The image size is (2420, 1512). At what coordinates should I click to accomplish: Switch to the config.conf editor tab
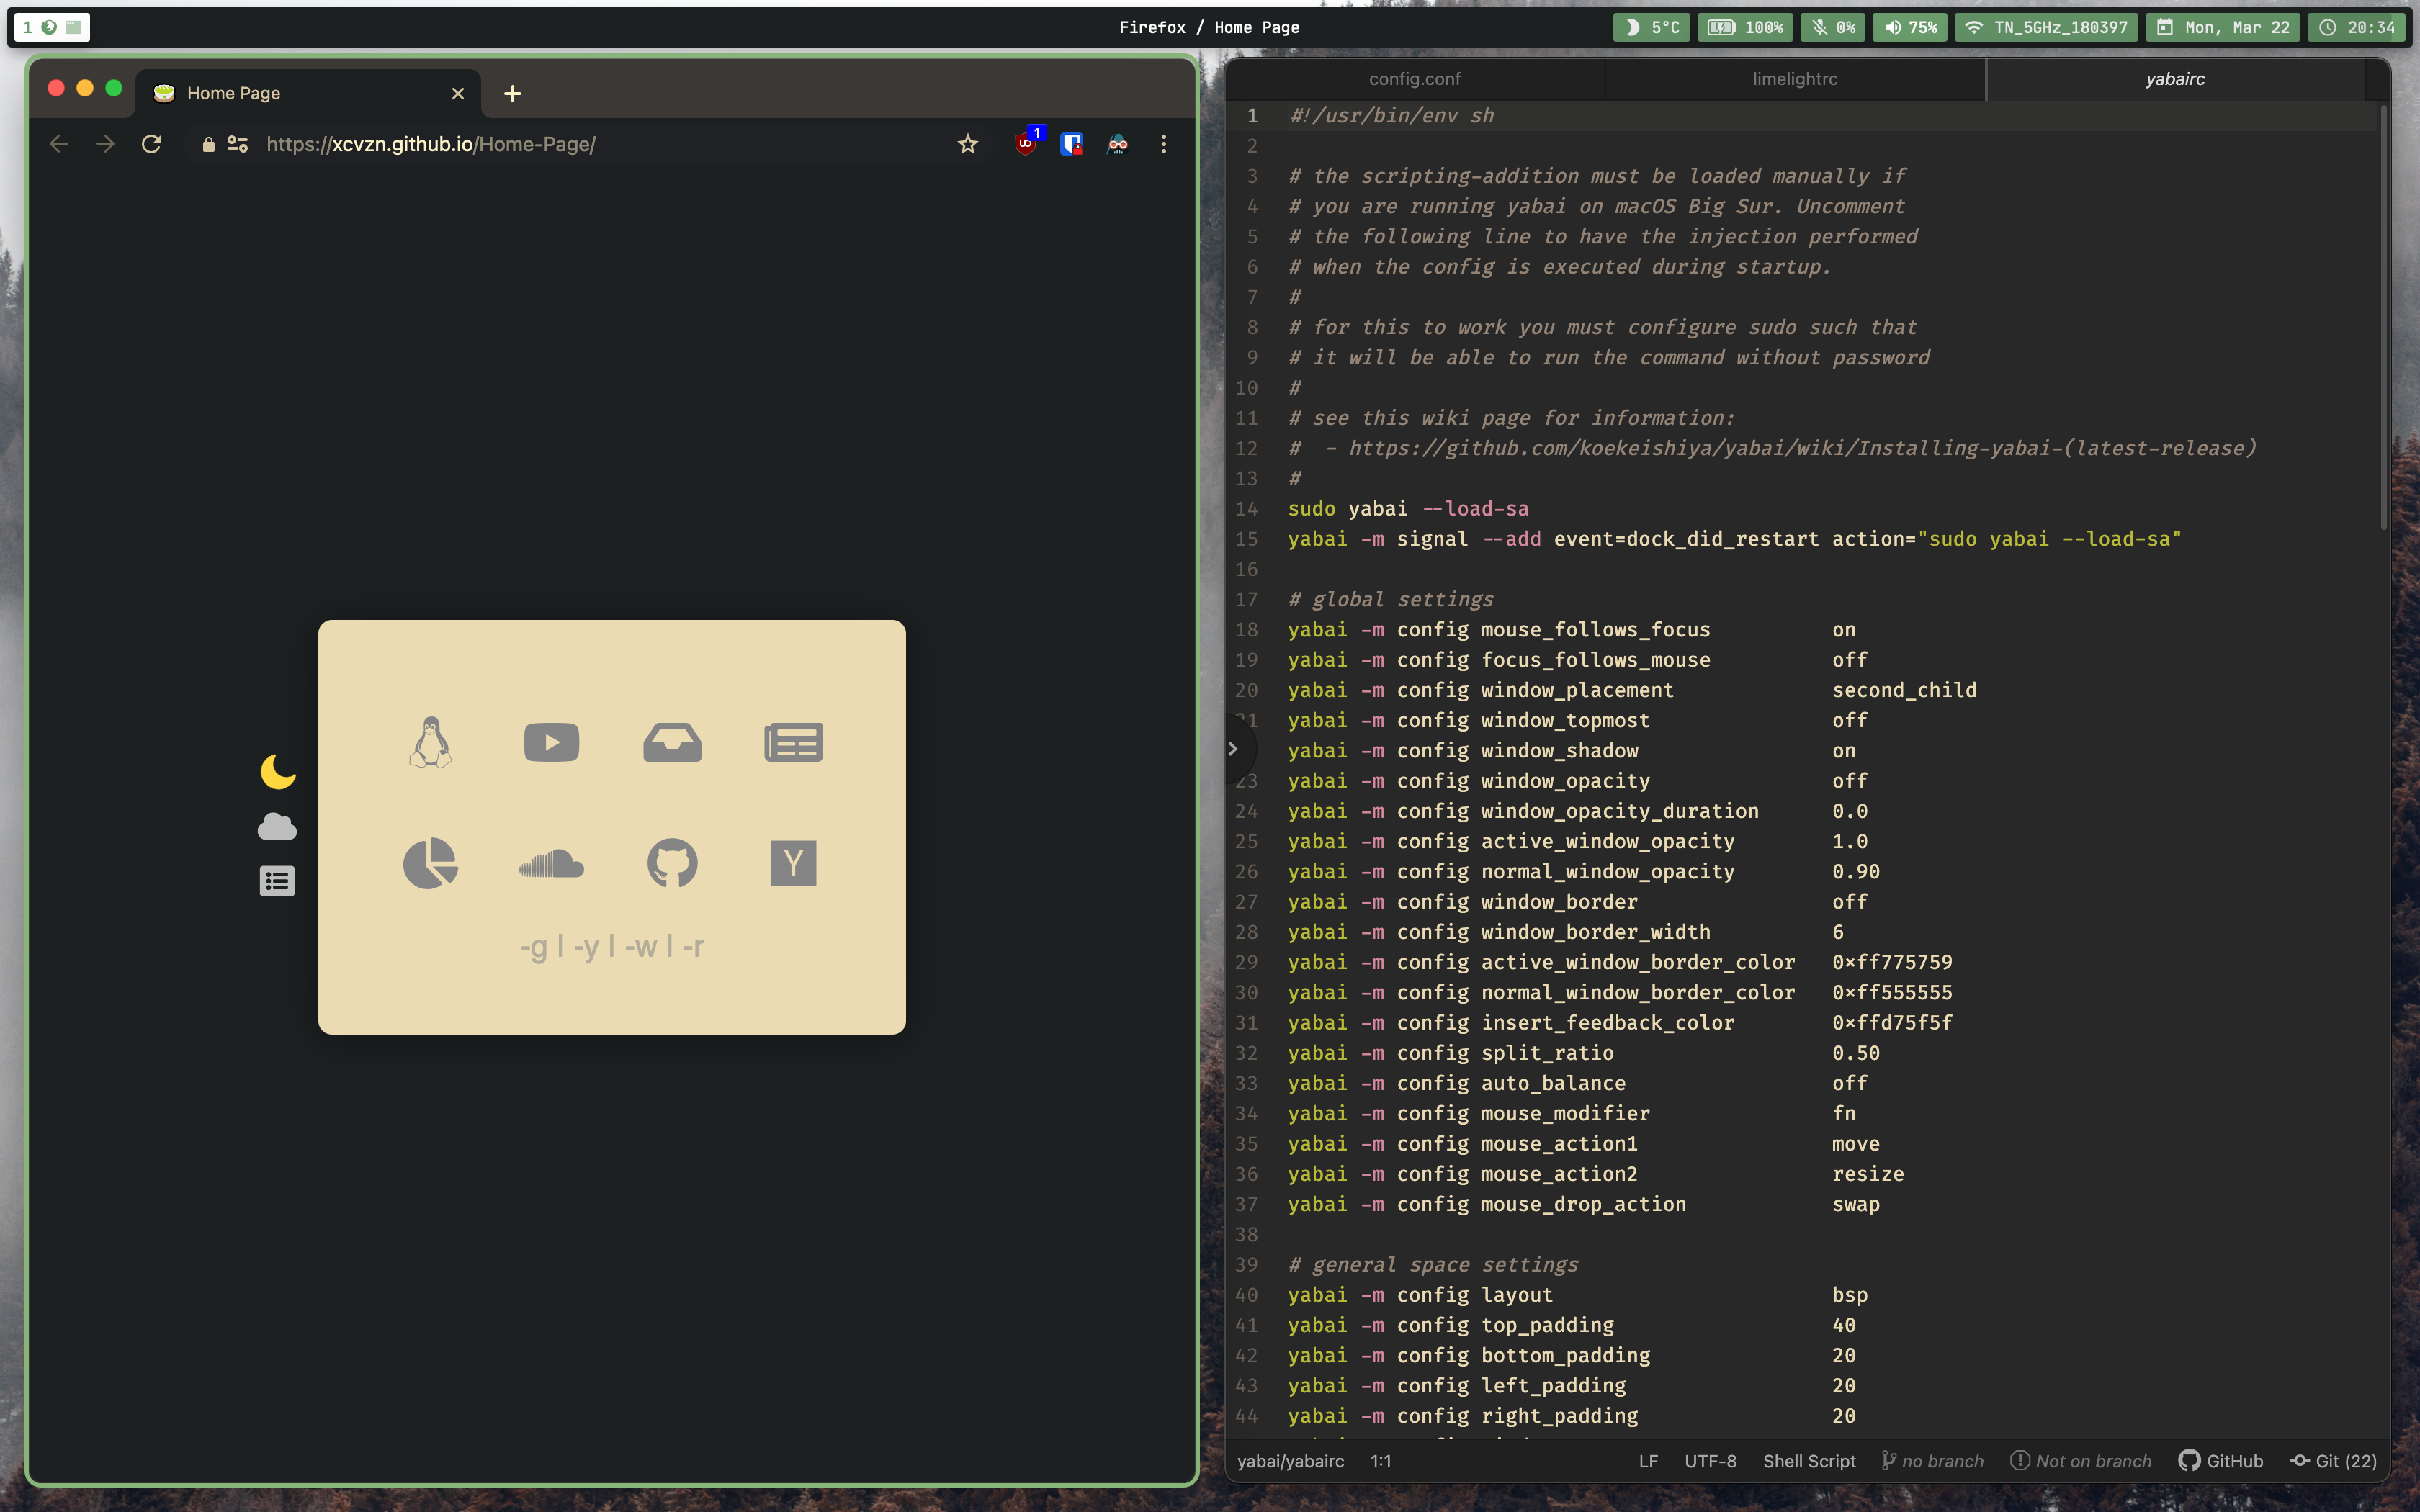click(x=1414, y=79)
